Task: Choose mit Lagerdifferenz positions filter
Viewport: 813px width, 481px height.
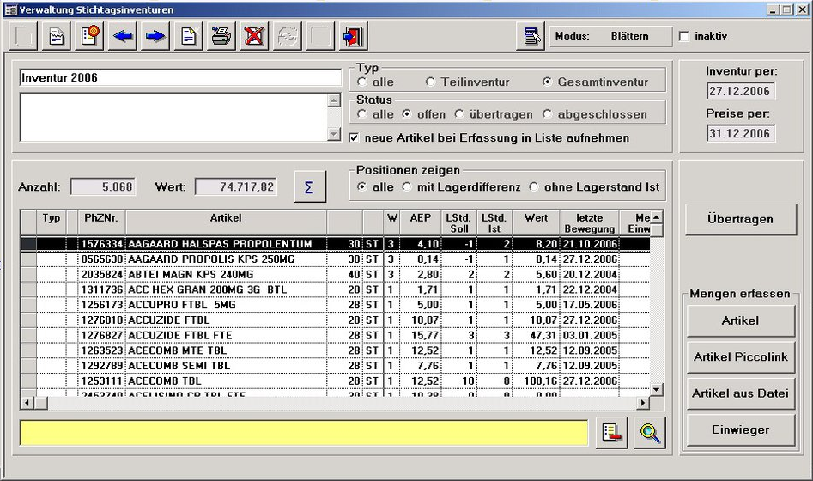Action: 409,187
